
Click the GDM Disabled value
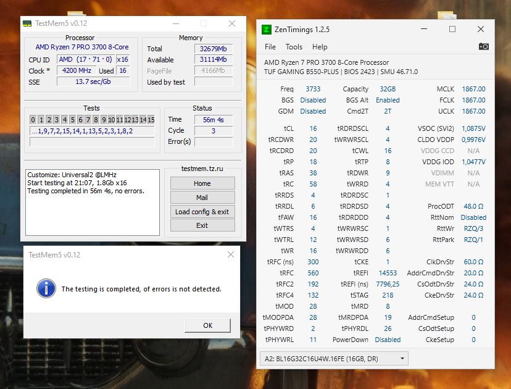coord(313,111)
